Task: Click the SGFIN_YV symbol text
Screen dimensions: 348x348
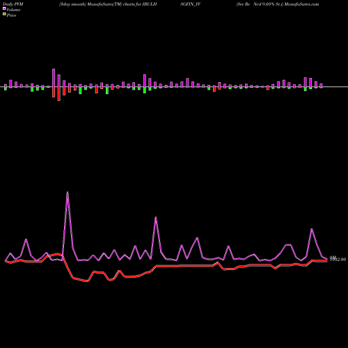Action: coord(191,4)
